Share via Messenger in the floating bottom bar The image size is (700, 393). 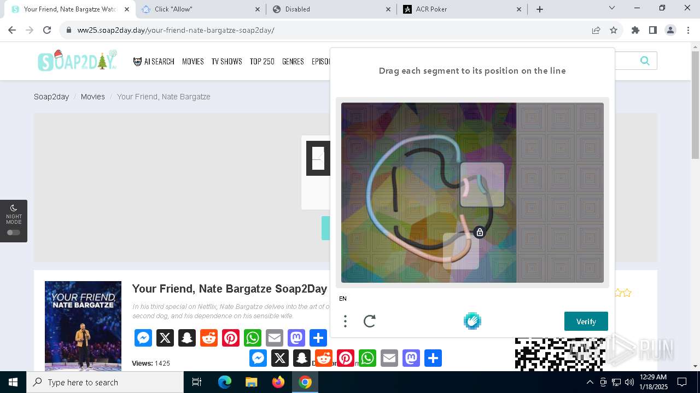coord(258,358)
